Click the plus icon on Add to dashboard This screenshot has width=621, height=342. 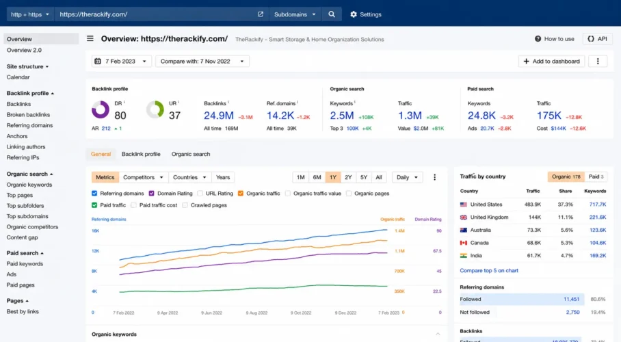click(527, 61)
